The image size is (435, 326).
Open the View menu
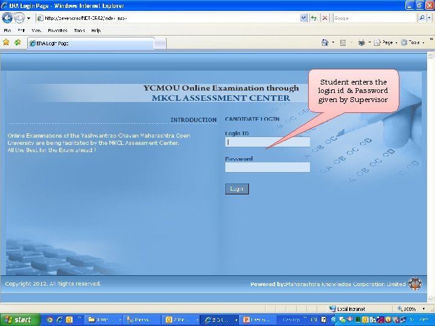click(x=36, y=31)
